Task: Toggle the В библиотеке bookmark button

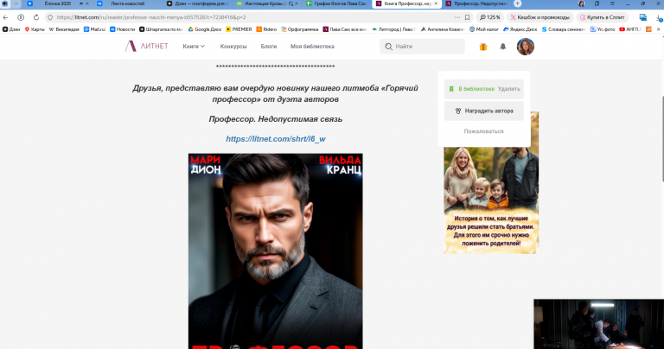Action: click(x=471, y=89)
